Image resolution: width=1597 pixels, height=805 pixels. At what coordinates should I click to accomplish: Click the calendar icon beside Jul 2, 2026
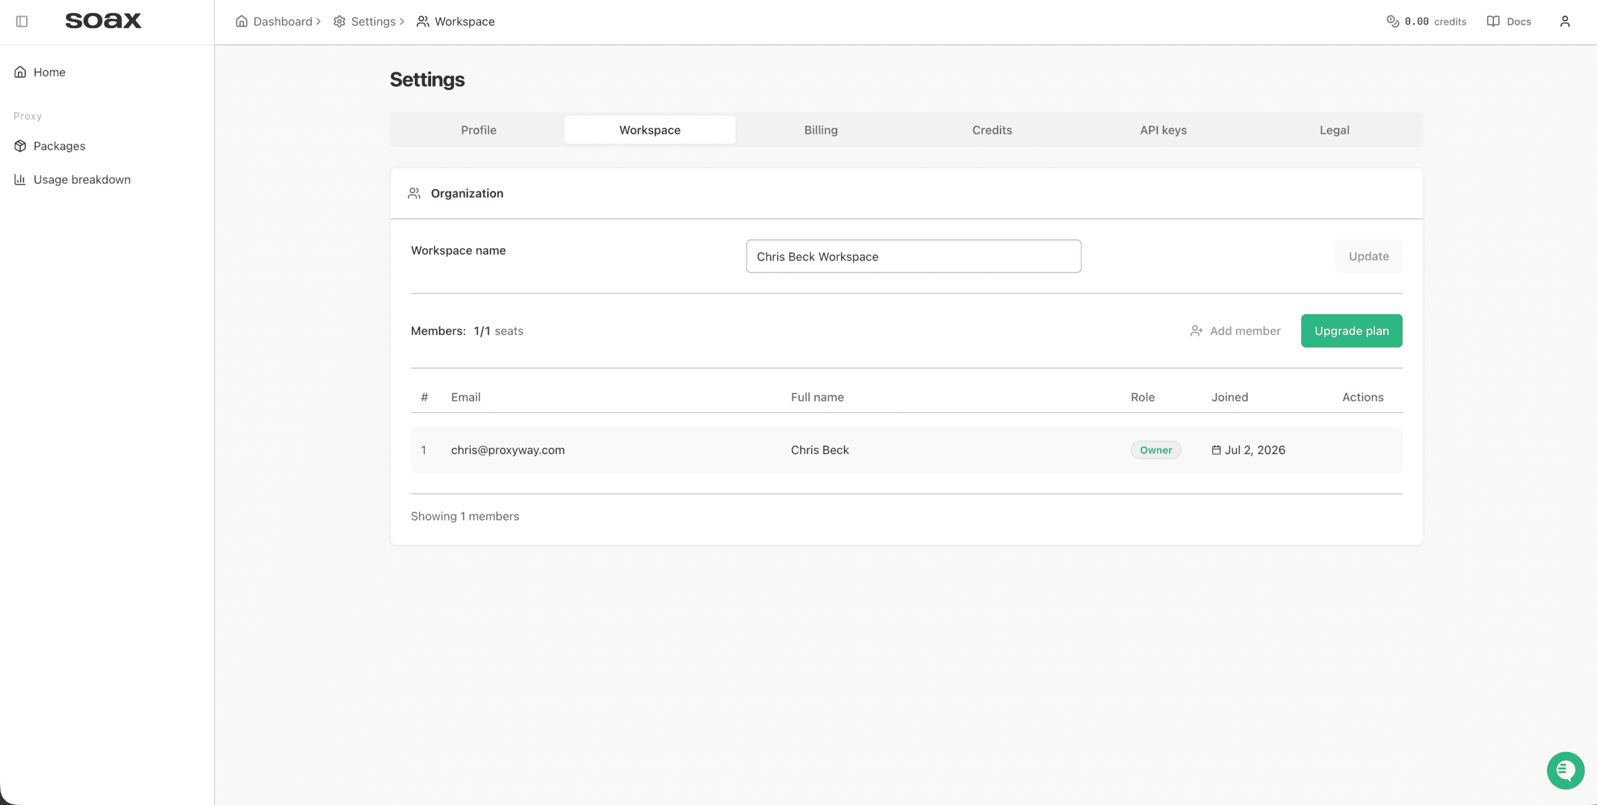pyautogui.click(x=1216, y=450)
